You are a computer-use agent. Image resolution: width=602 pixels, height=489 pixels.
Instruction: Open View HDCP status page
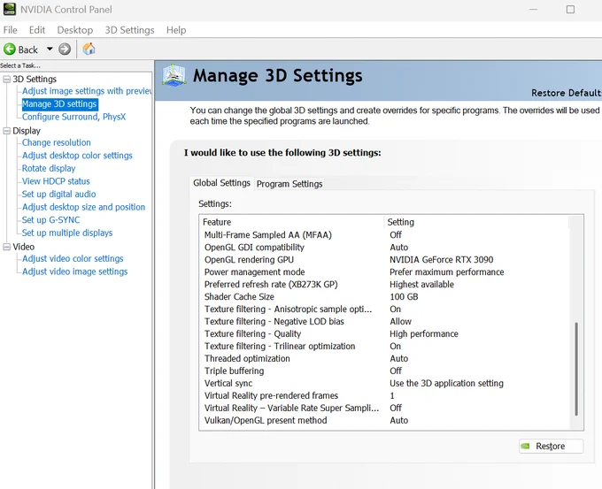[x=56, y=181]
